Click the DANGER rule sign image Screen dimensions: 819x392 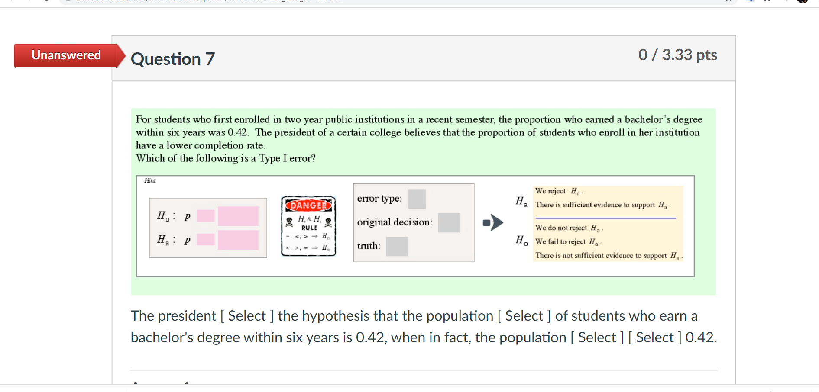308,226
